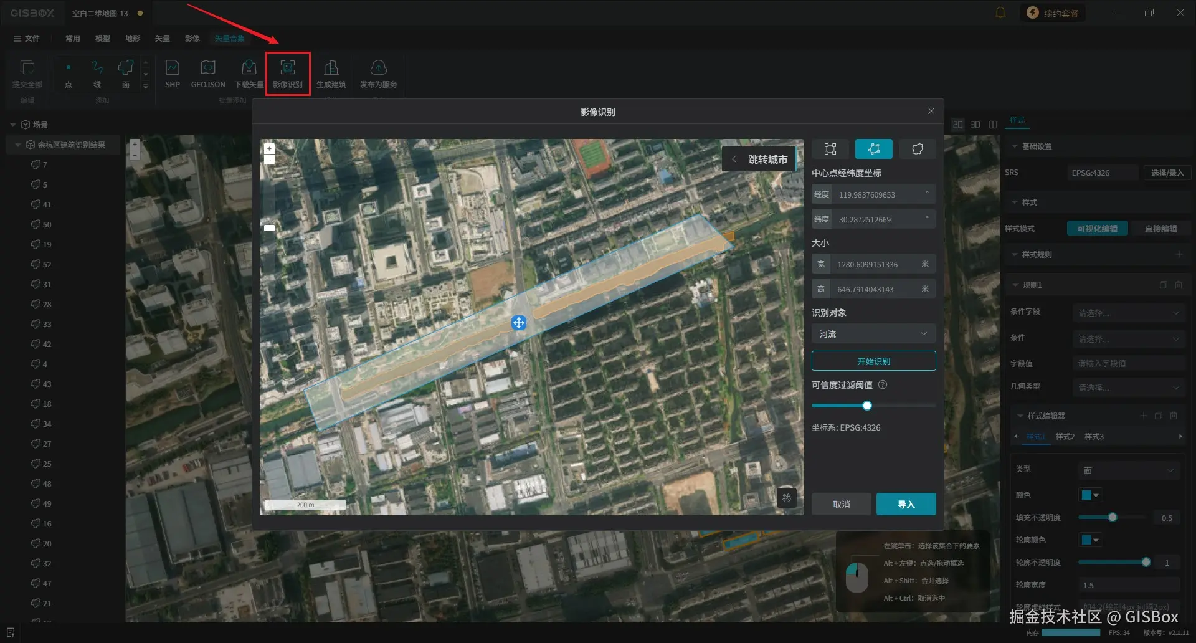1196x643 pixels.
Task: Click the 开始识别 button
Action: 873,361
